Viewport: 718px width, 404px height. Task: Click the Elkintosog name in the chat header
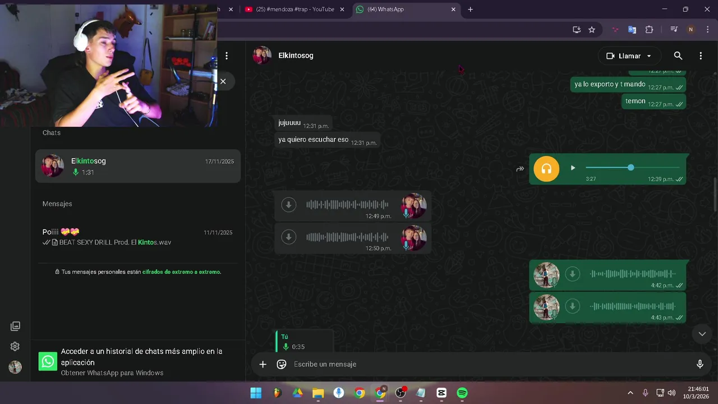point(296,56)
